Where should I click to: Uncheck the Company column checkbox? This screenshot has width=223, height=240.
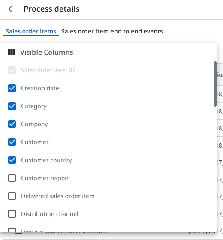click(12, 124)
